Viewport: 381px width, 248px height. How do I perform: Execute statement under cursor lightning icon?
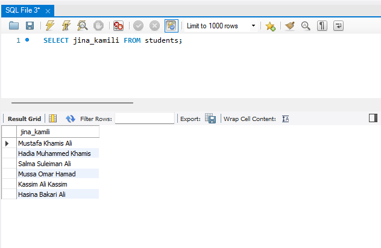pyautogui.click(x=66, y=25)
